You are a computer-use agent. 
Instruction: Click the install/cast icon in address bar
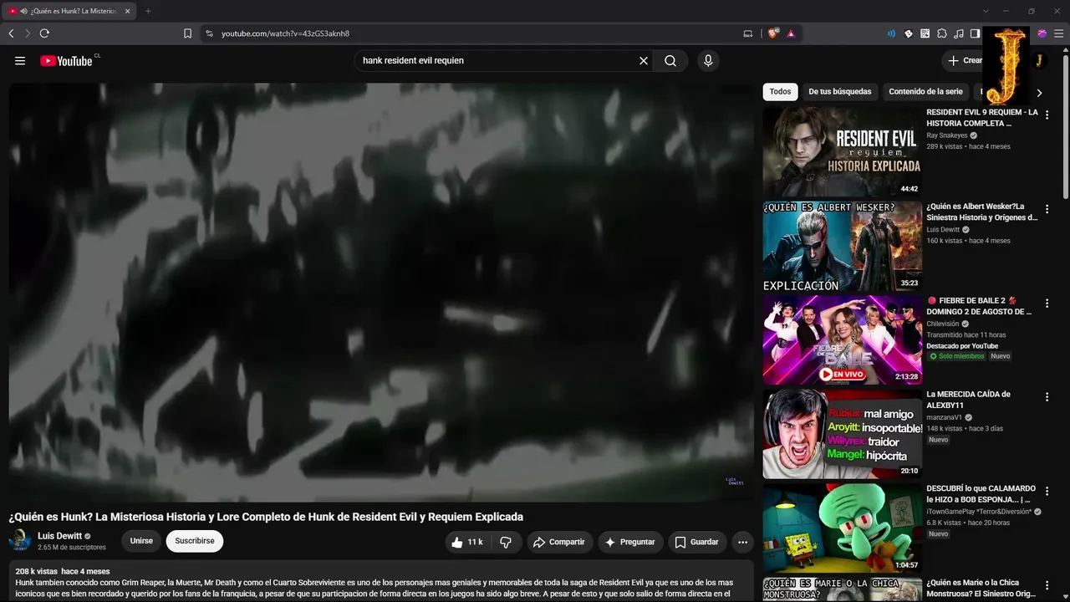point(747,33)
